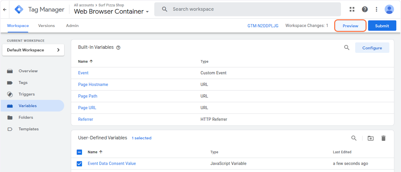The width and height of the screenshot is (401, 172).
Task: Sort User-Defined Variables by Name arrow
Action: tap(101, 152)
